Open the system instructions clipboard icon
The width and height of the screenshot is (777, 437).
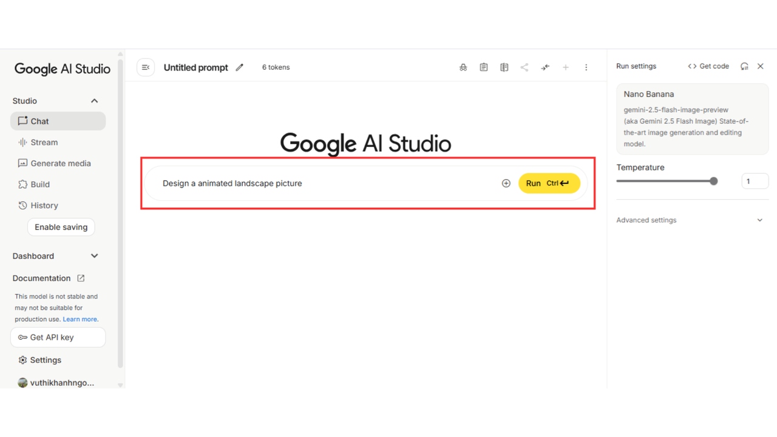(x=484, y=67)
